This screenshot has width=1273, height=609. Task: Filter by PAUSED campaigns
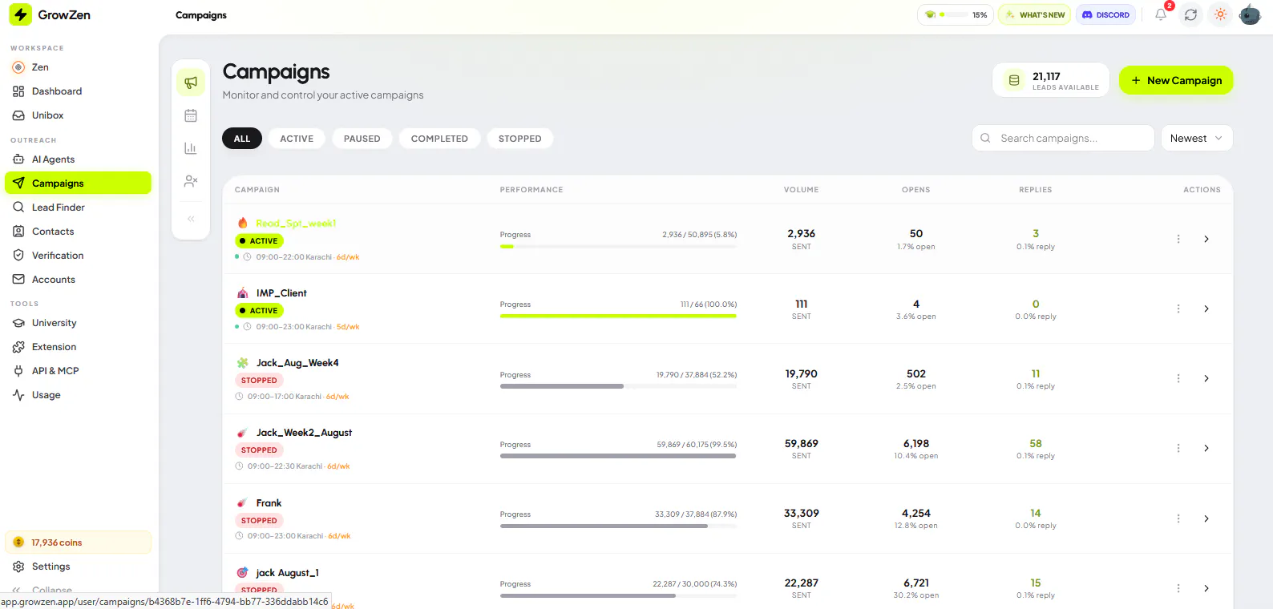click(x=362, y=139)
